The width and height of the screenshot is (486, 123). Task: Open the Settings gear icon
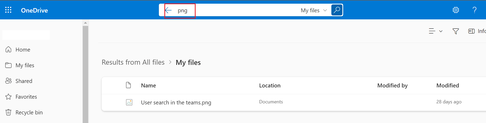point(456,10)
